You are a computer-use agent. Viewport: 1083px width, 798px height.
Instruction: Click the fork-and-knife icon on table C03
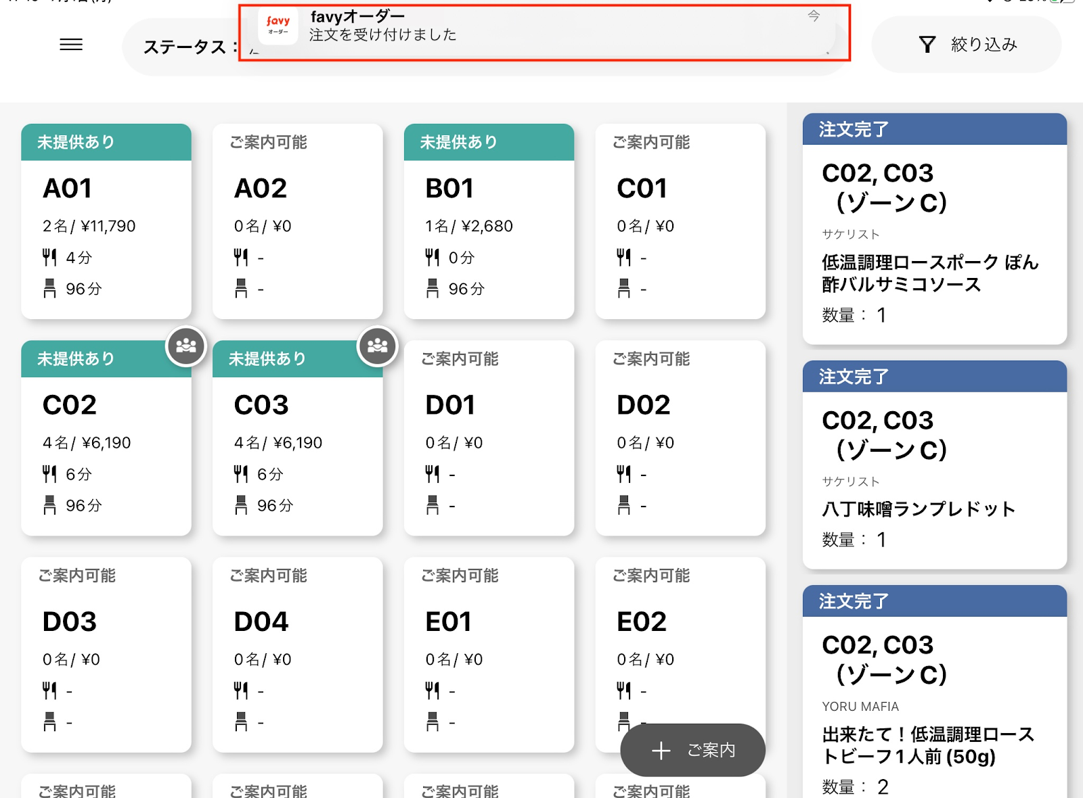(241, 474)
